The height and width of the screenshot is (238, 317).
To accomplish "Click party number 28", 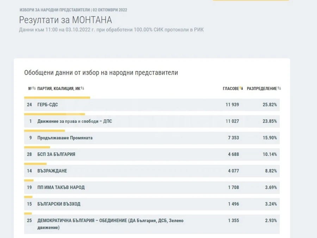I will tap(29, 154).
